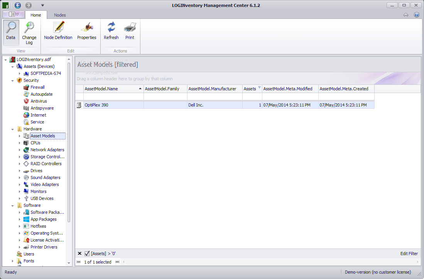Open the Printer Drivers node
The image size is (424, 279).
44,247
